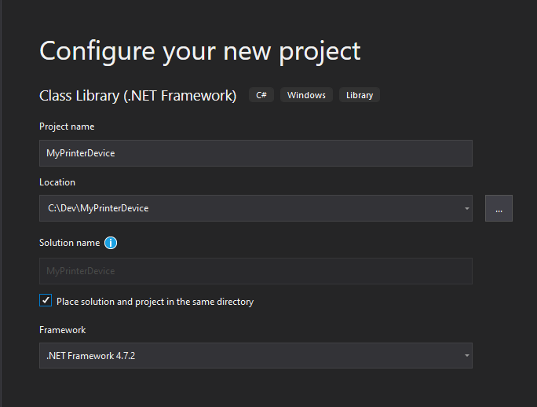This screenshot has width=537, height=407.
Task: Select the Windows tag badge
Action: pyautogui.click(x=306, y=95)
